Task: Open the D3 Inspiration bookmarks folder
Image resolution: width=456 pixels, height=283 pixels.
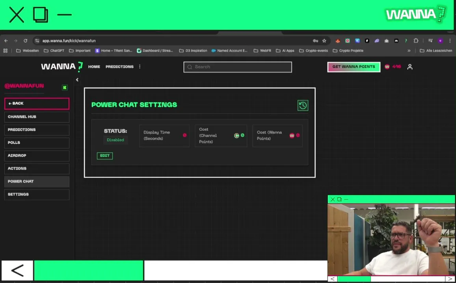Action: [x=193, y=51]
